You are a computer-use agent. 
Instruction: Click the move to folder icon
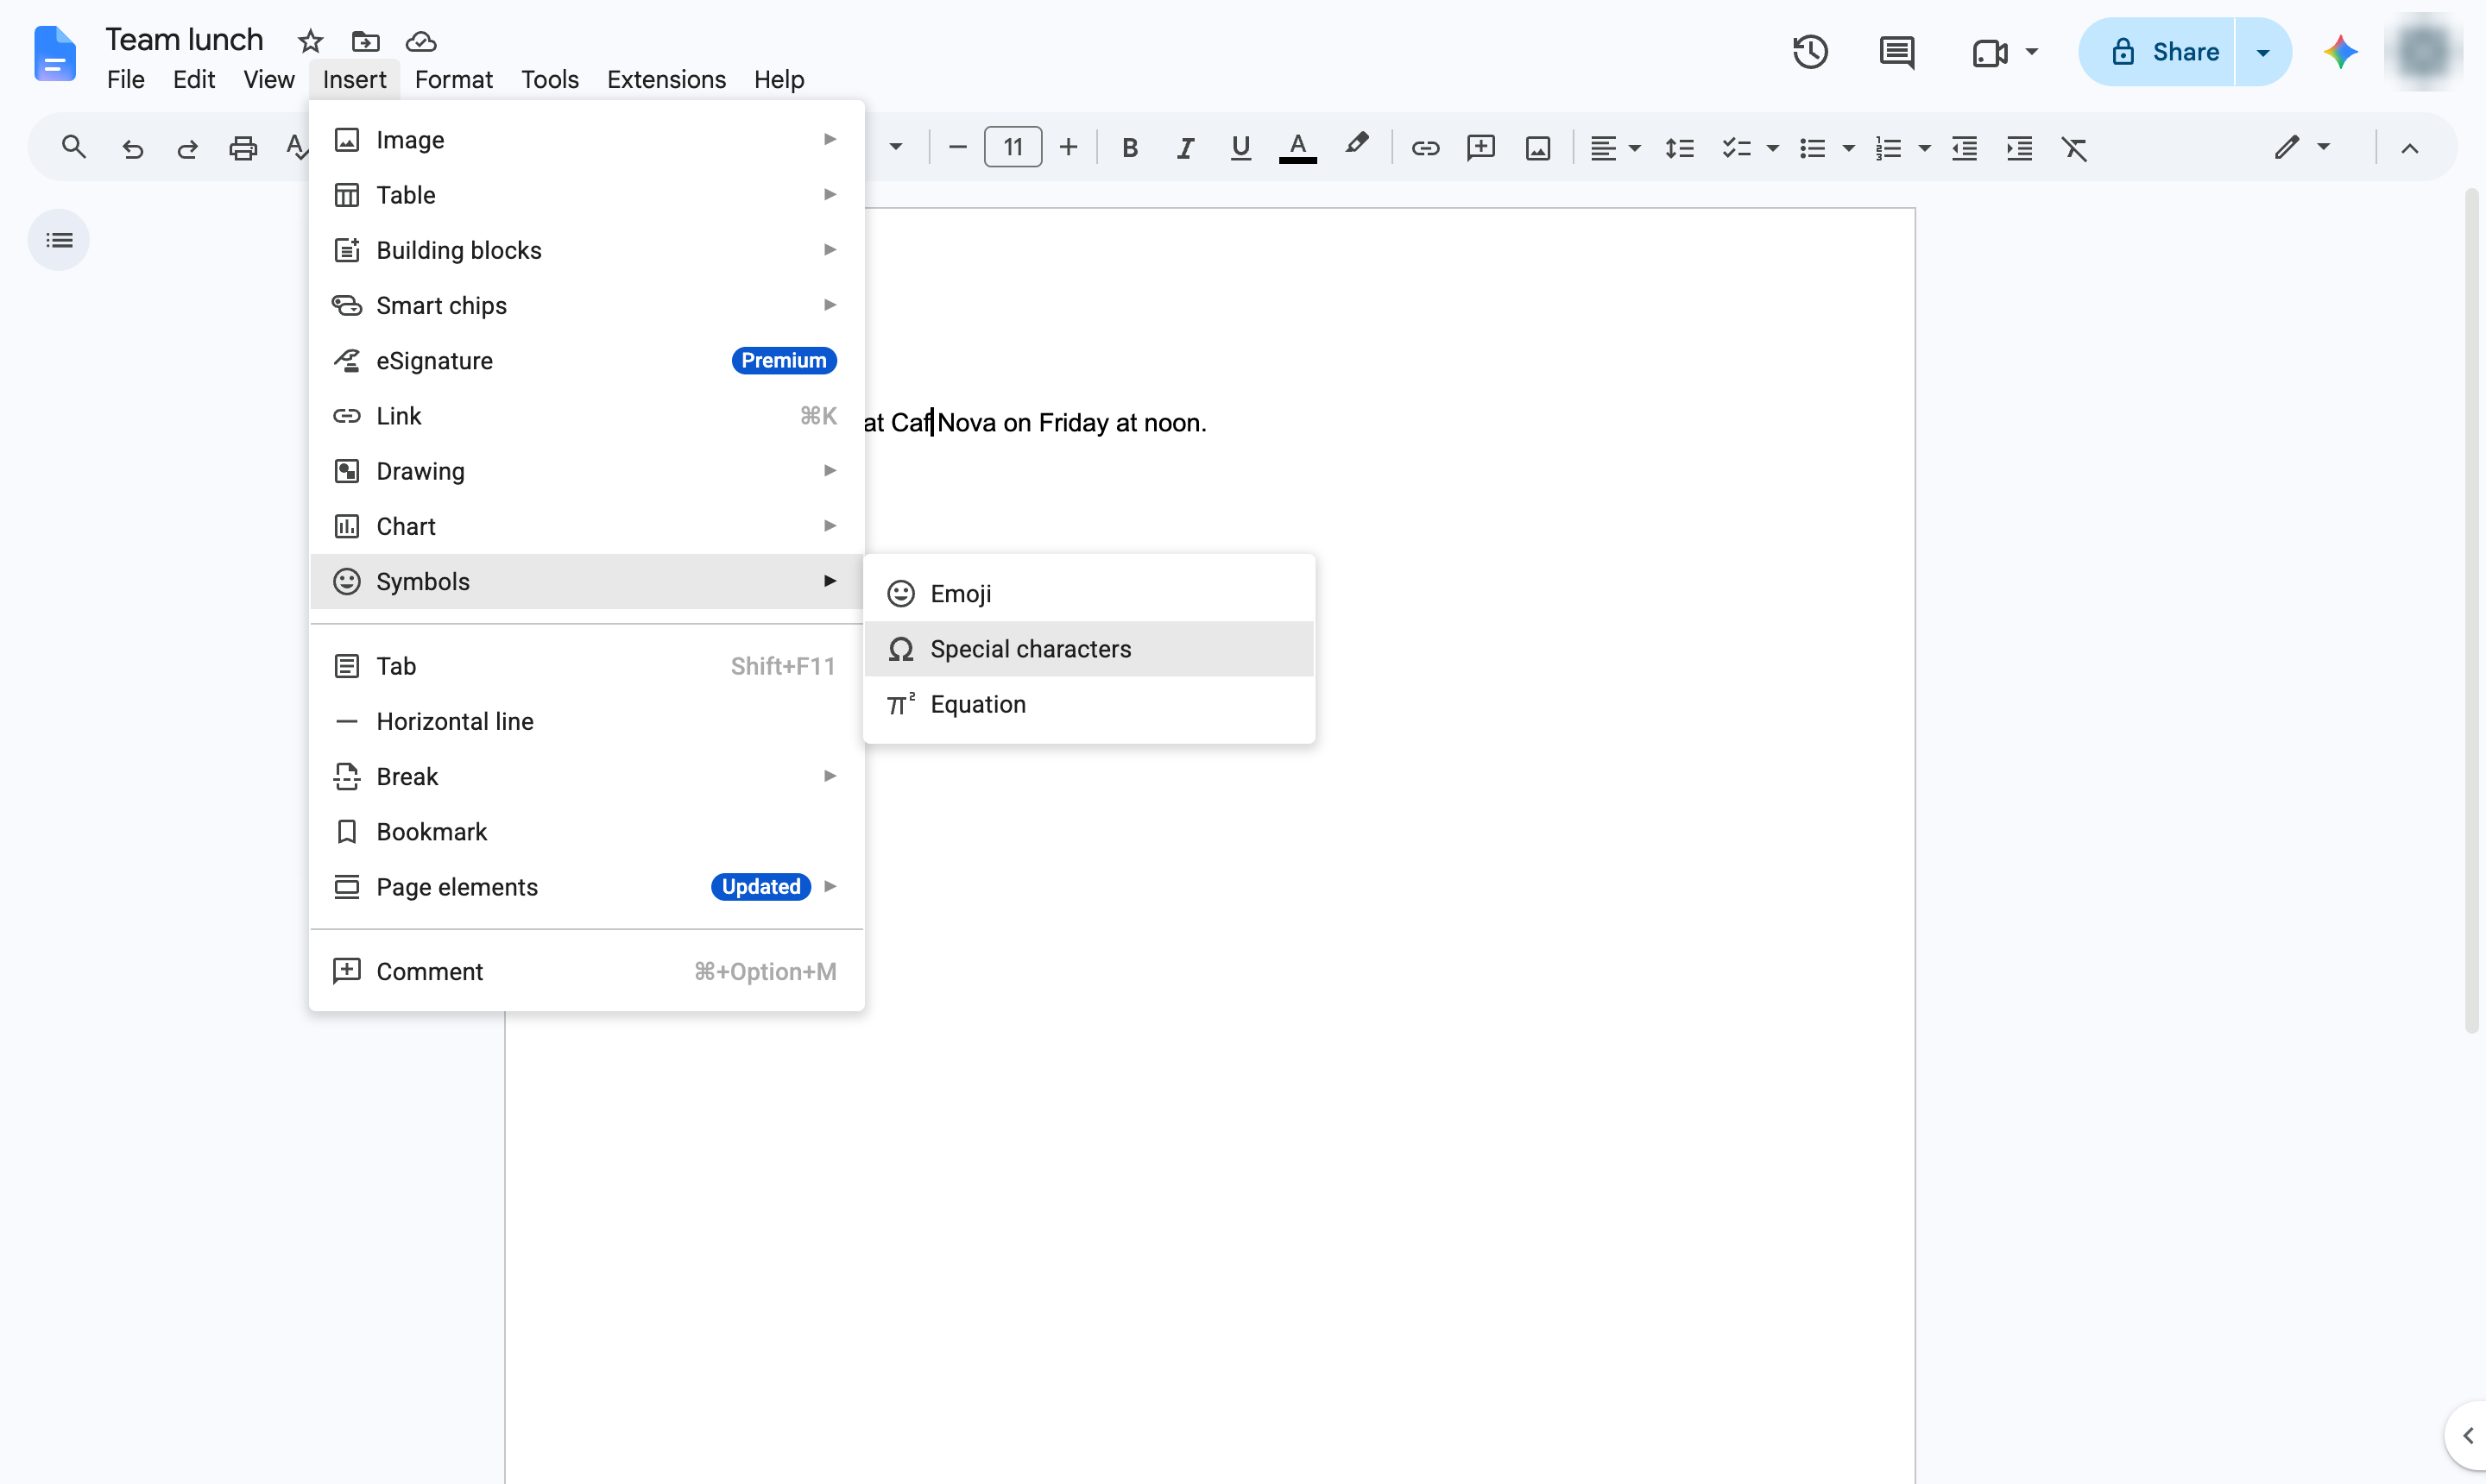pos(365,41)
